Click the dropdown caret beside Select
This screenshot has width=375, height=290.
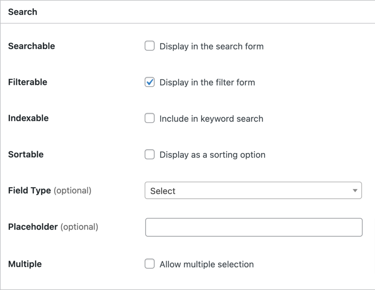[354, 190]
